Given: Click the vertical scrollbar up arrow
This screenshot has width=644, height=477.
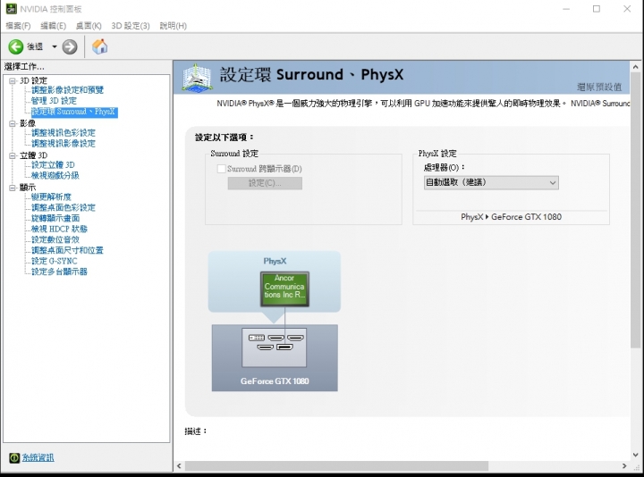Looking at the screenshot, I should pyautogui.click(x=635, y=66).
